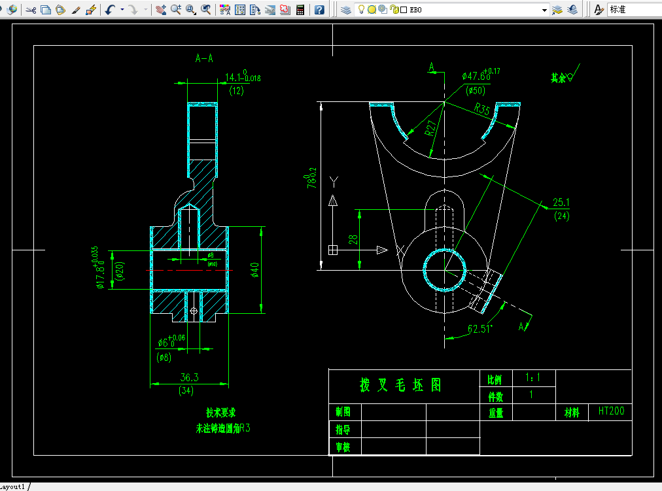Activate the Match Properties brush tool
The image size is (662, 491).
point(76,10)
